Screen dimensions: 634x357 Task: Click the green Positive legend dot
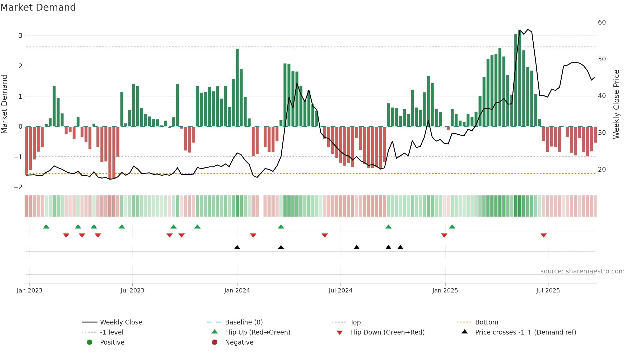[x=90, y=342]
